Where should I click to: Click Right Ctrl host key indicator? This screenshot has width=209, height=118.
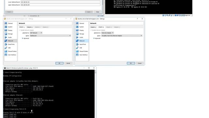[187, 15]
